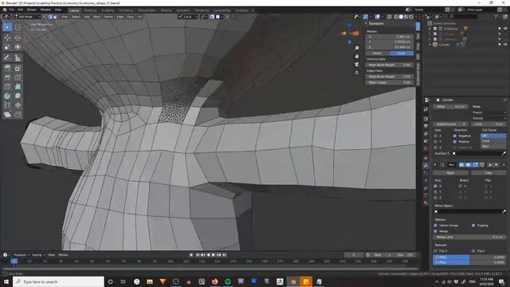Pick the Move tool
Screen dimensions: 510x287
coord(7,38)
